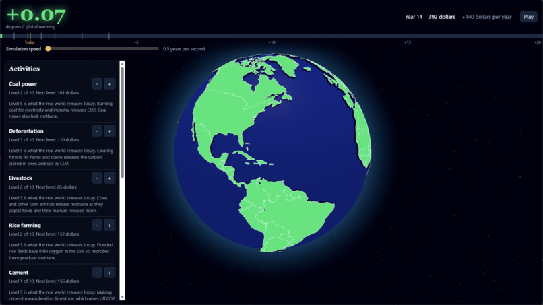Click the minus button for Livestock
Image resolution: width=543 pixels, height=305 pixels.
pos(97,178)
